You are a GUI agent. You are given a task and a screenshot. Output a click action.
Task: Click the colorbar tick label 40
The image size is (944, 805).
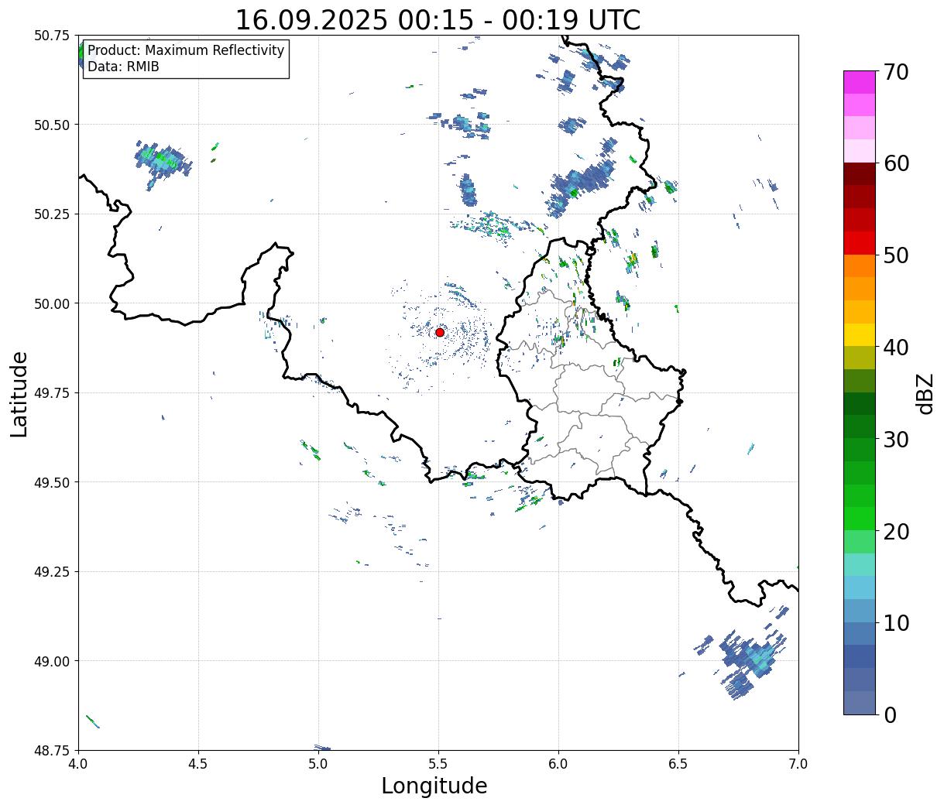tap(896, 348)
